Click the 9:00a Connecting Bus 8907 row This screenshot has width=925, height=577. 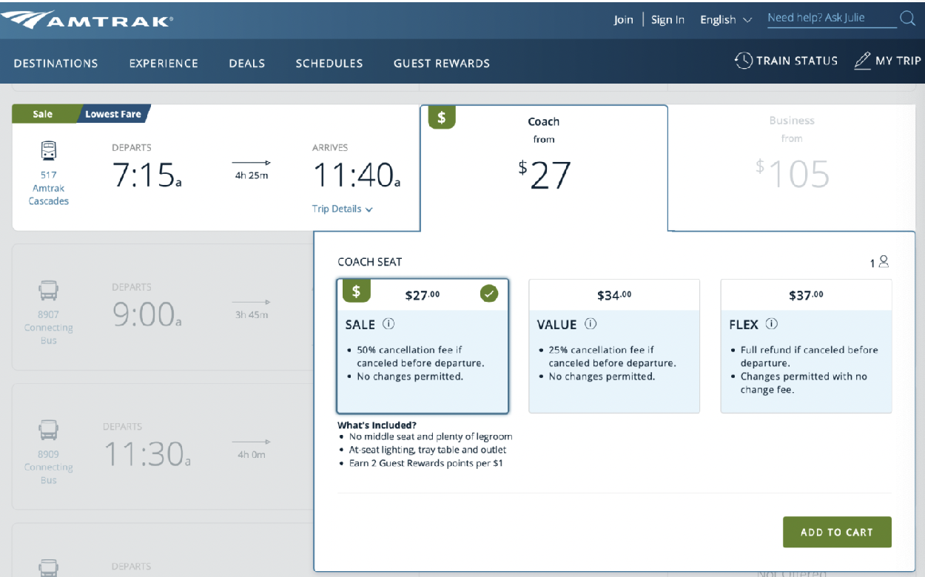163,307
